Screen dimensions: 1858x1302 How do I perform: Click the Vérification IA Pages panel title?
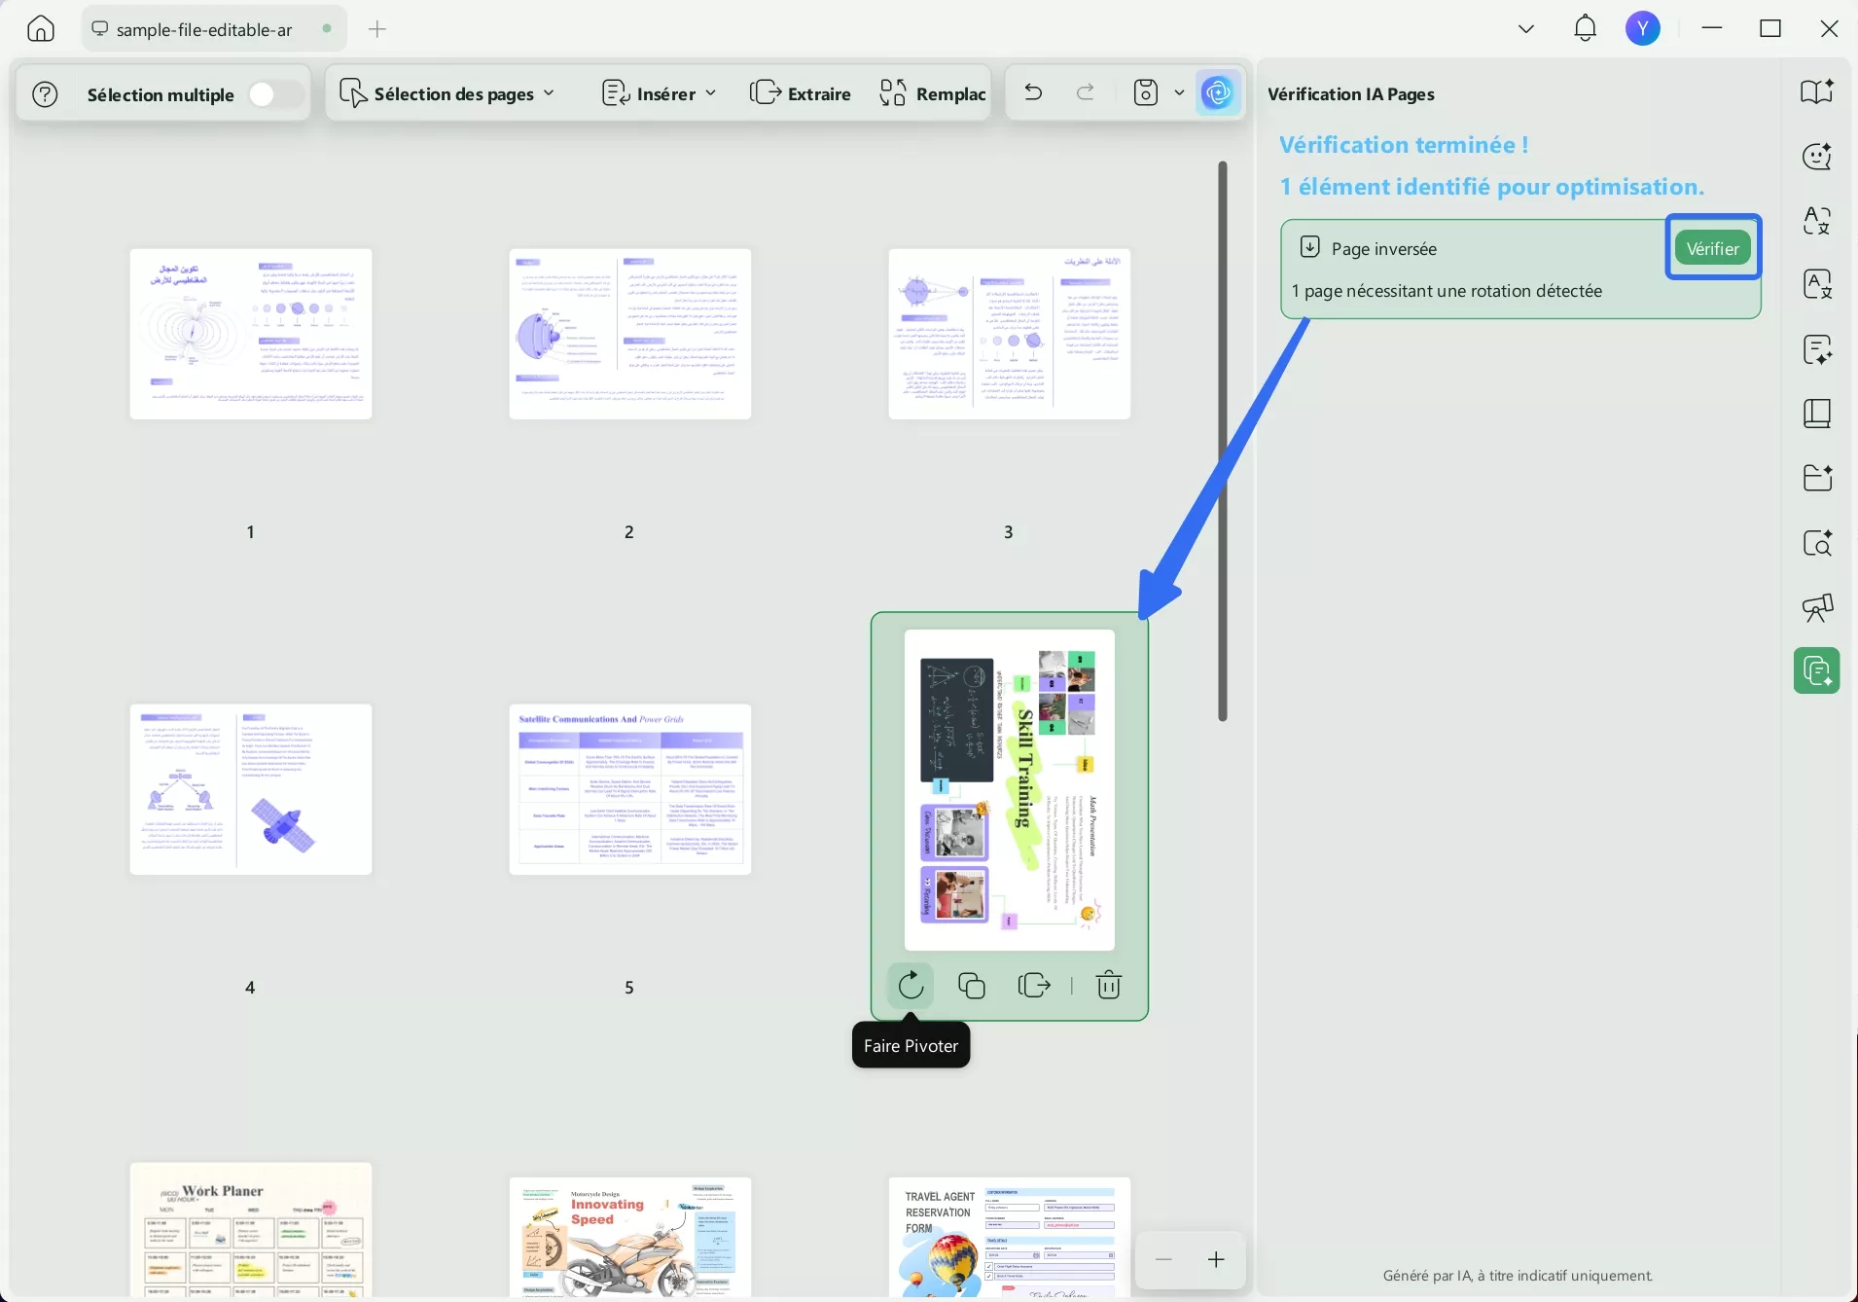pyautogui.click(x=1351, y=94)
